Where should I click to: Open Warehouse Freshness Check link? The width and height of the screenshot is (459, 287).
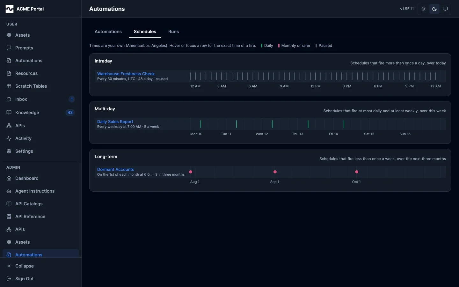(x=126, y=74)
